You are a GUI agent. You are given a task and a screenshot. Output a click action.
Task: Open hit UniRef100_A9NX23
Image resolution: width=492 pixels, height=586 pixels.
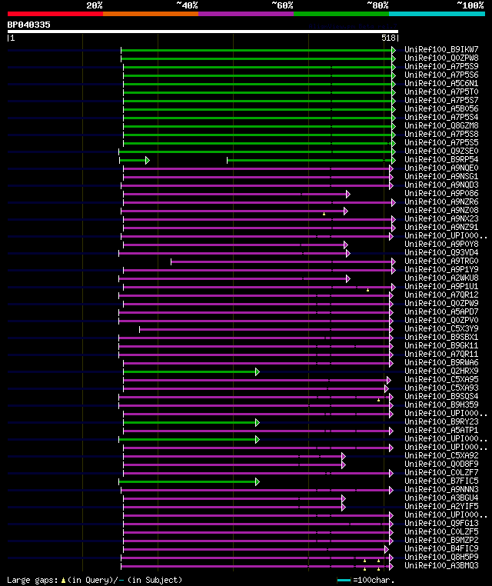(x=441, y=218)
